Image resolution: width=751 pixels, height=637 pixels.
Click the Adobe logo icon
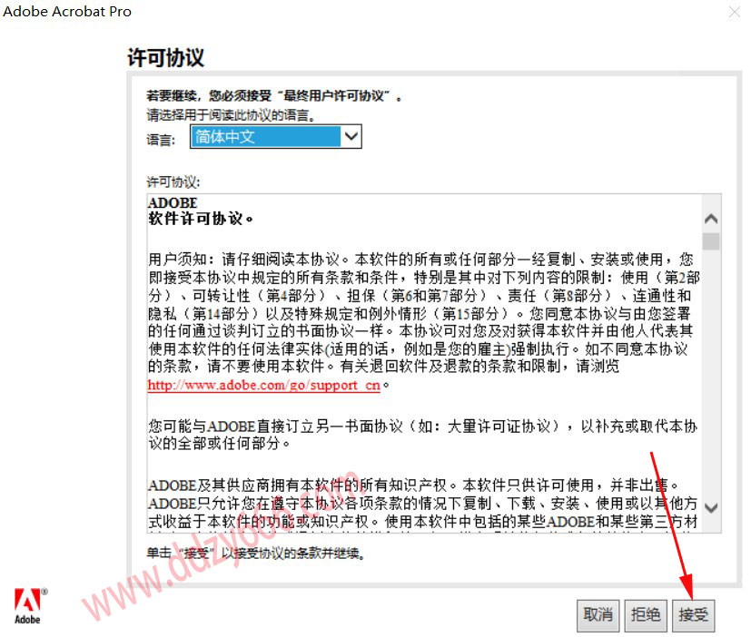pyautogui.click(x=30, y=606)
